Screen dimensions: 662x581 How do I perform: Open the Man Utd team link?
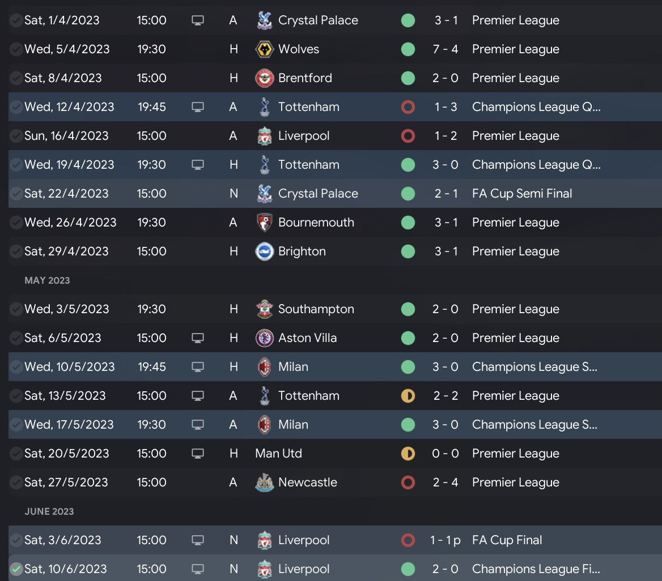click(279, 454)
